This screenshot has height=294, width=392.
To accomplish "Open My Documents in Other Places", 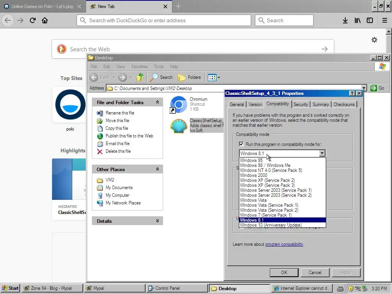I will [x=119, y=188].
